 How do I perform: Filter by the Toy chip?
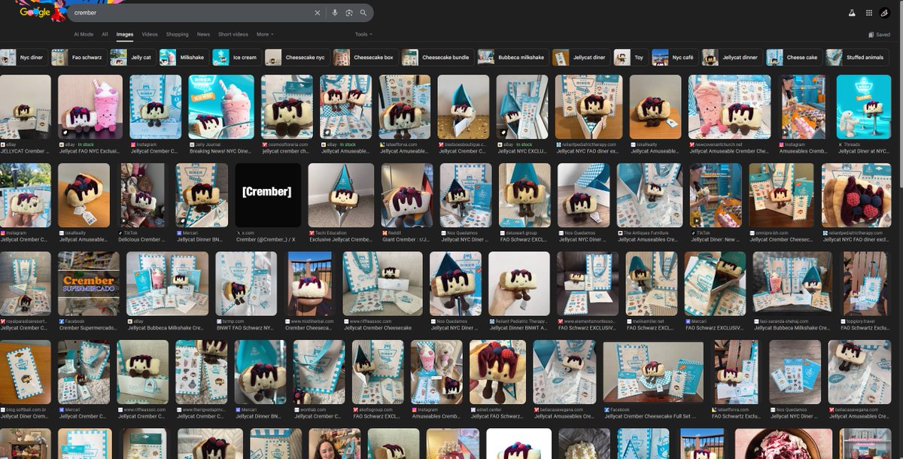click(631, 57)
